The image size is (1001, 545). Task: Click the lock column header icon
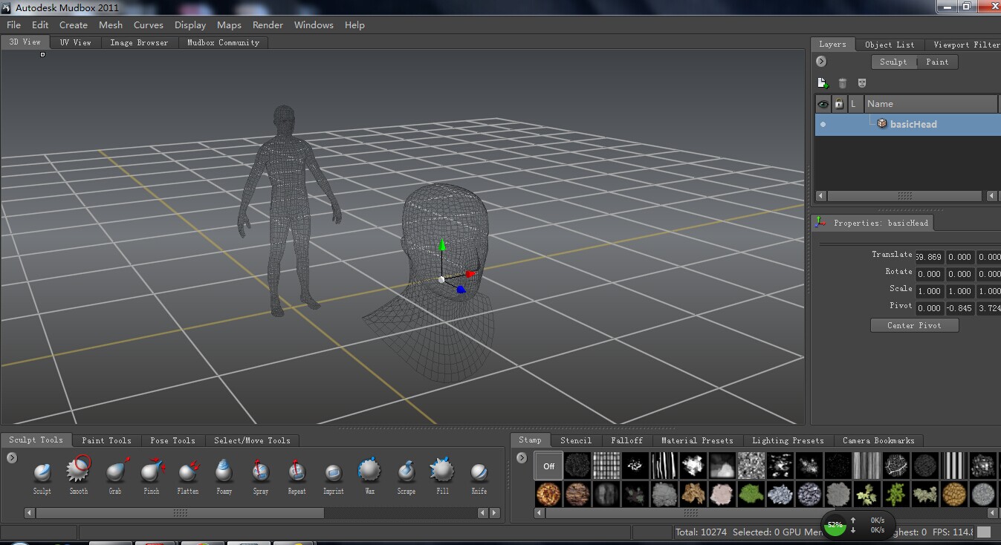pyautogui.click(x=839, y=104)
